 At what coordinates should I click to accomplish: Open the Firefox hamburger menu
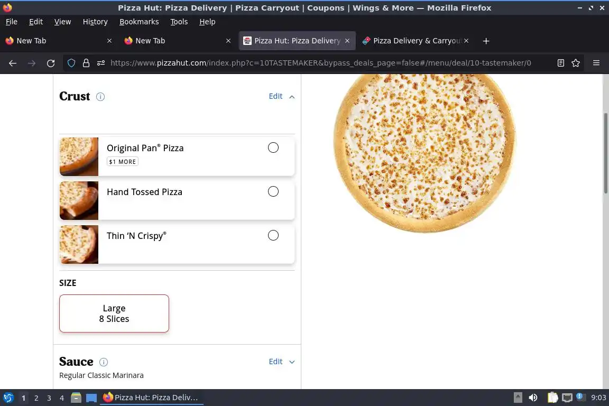click(x=596, y=63)
